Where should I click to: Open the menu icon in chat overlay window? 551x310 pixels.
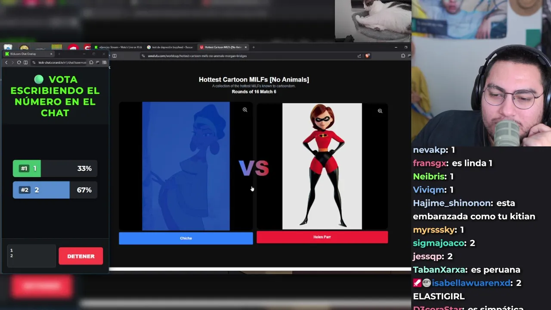pos(104,62)
